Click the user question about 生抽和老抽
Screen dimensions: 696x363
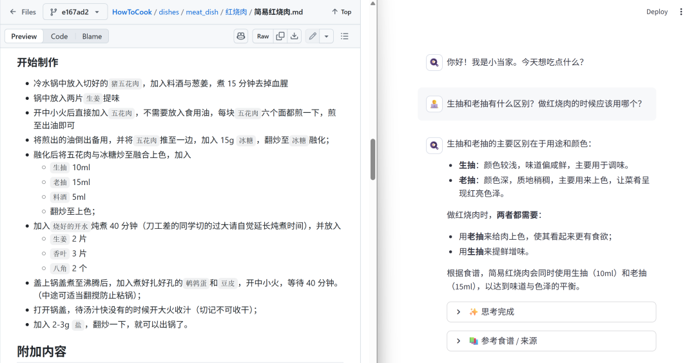pos(544,104)
